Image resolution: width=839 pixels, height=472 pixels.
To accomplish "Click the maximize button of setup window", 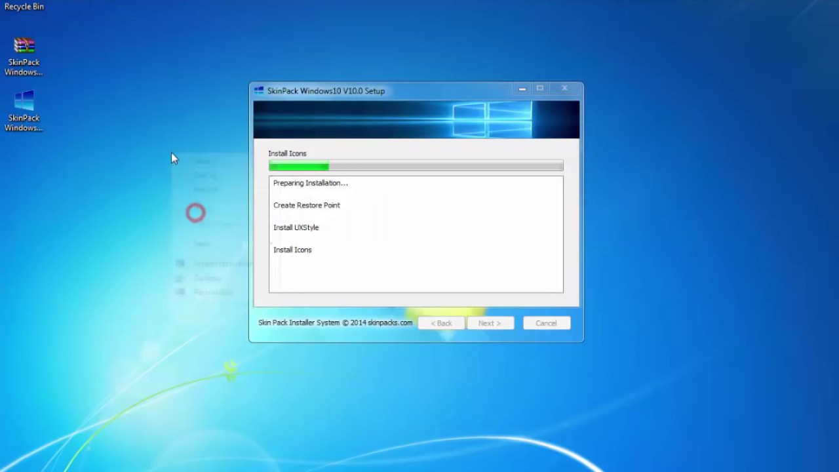I will (540, 88).
